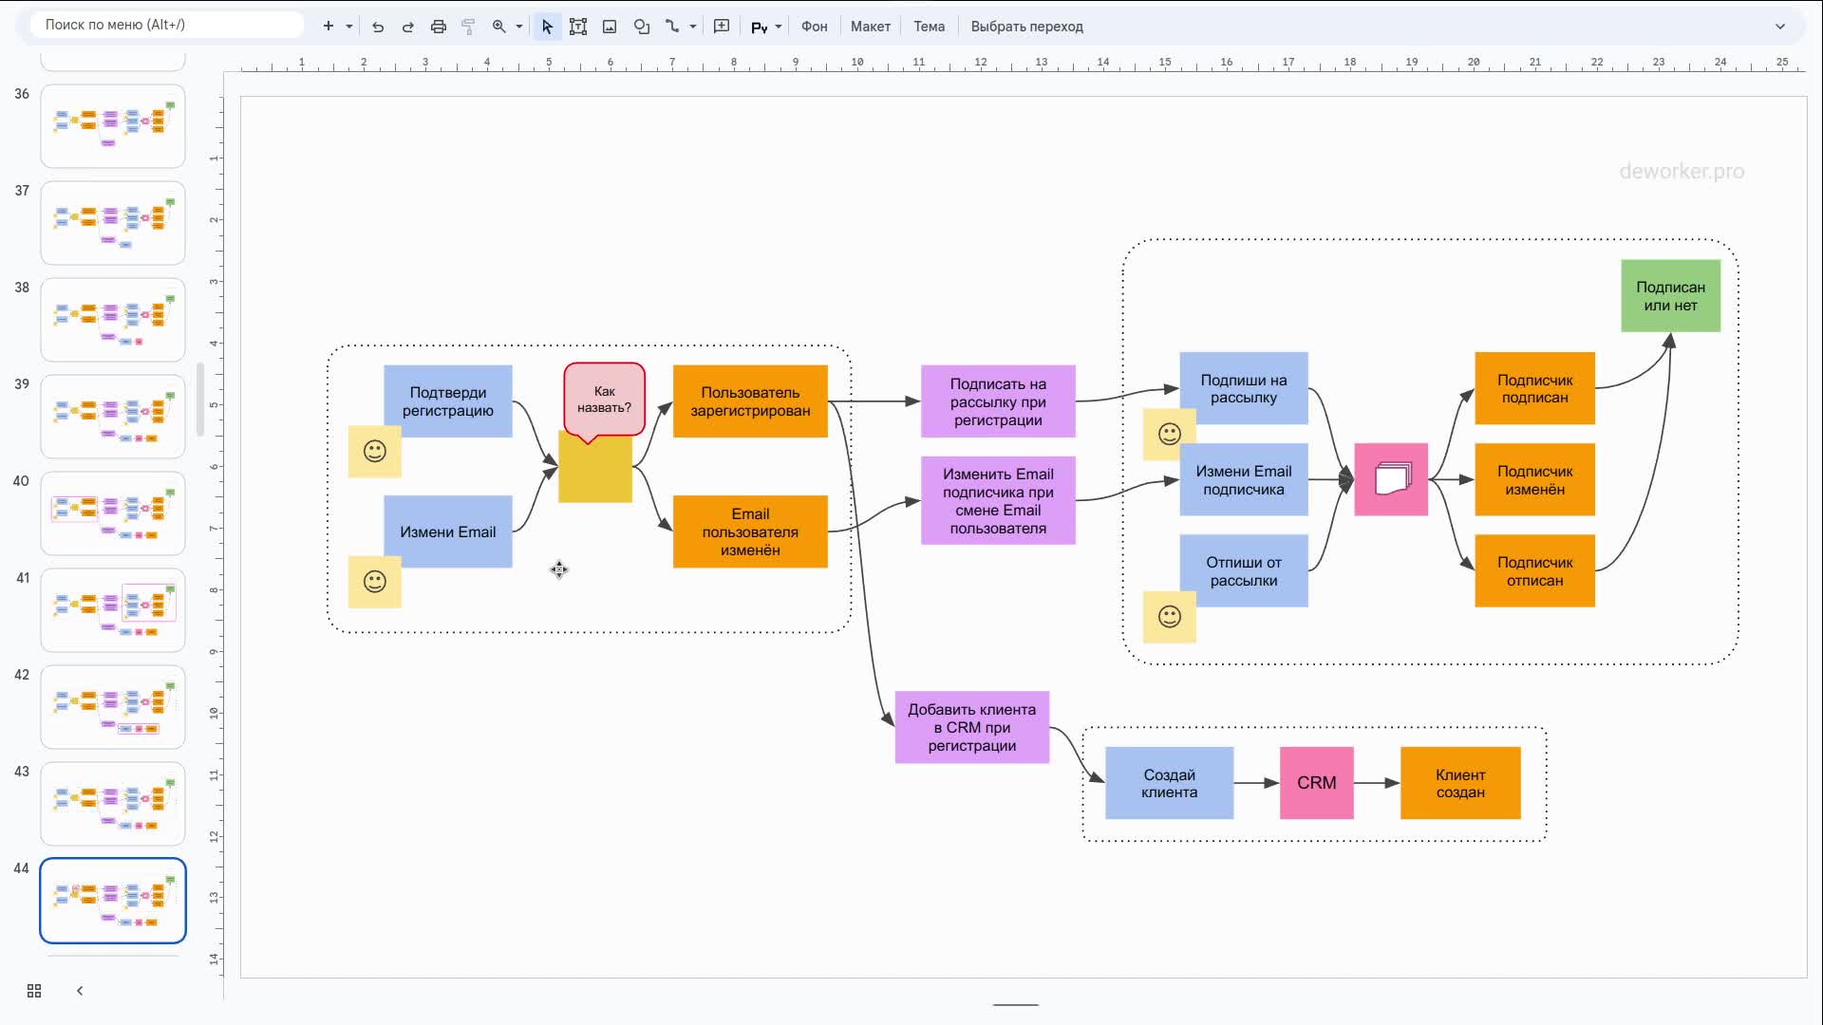Click the add comment icon
The height and width of the screenshot is (1025, 1823).
[722, 27]
